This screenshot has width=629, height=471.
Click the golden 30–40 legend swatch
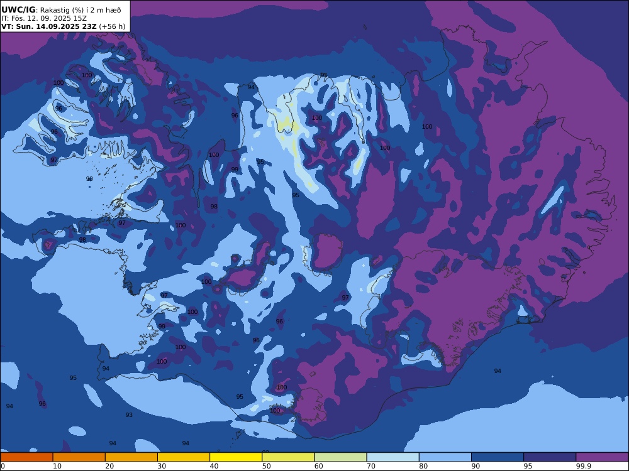coord(184,457)
